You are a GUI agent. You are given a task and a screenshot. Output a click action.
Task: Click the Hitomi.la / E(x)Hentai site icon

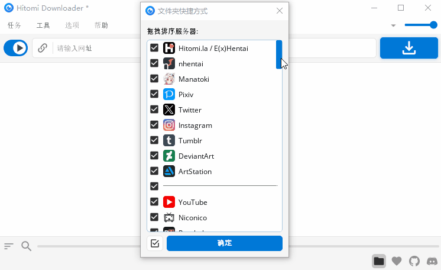click(x=169, y=48)
